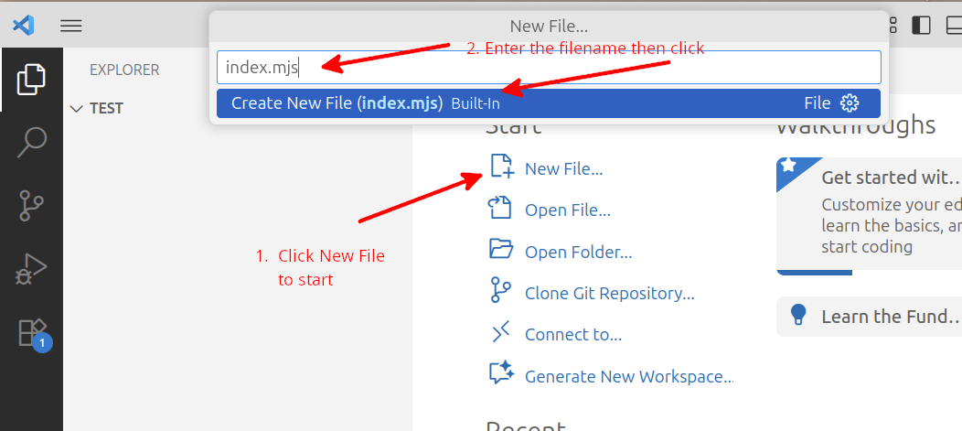Click the lightbulb icon beside Learn the Fundamentals
Screen dimensions: 962x431
click(x=798, y=316)
